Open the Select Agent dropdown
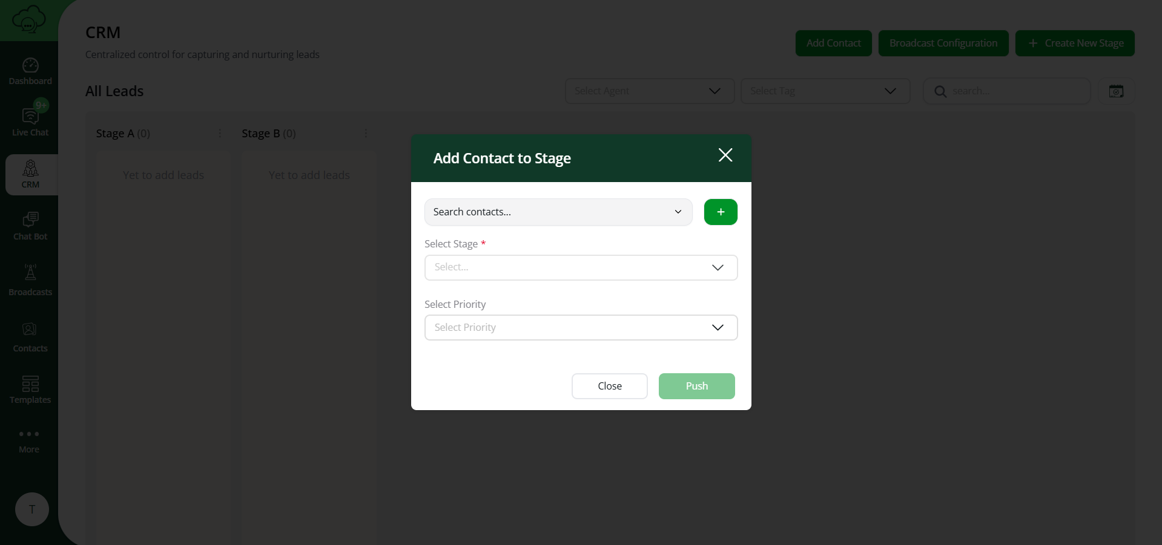 click(x=649, y=91)
